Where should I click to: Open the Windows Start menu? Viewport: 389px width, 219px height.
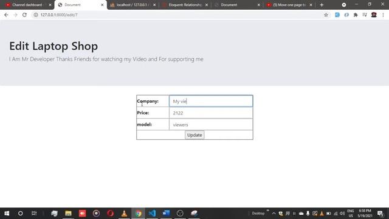tap(7, 214)
